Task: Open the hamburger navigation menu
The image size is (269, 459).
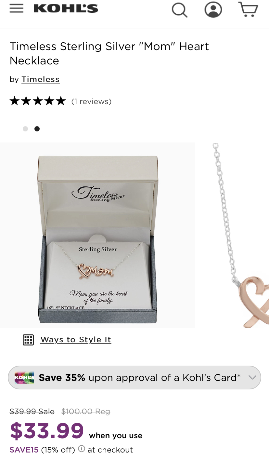Action: [17, 8]
